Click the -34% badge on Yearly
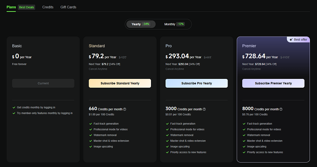Viewport: 317px width, 167px height. coord(146,24)
